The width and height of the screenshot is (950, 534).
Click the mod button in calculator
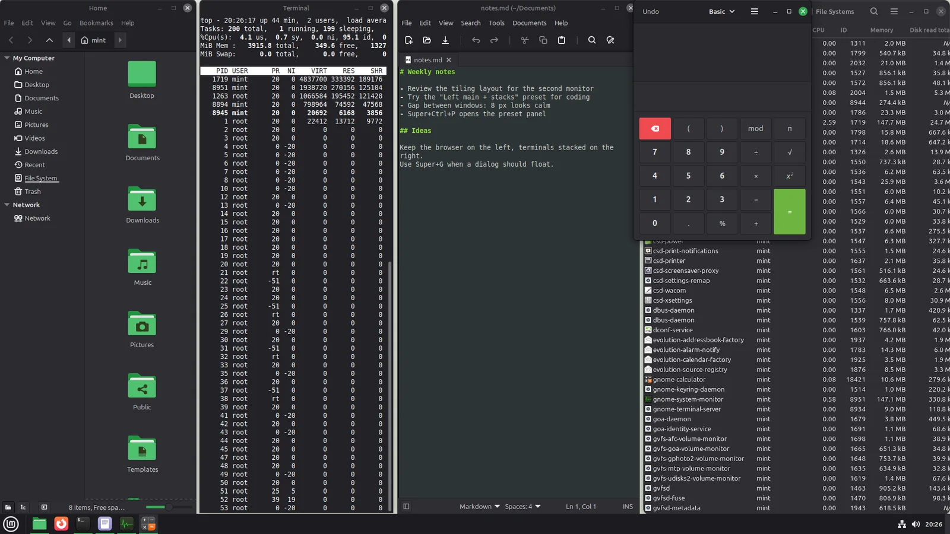click(x=756, y=129)
